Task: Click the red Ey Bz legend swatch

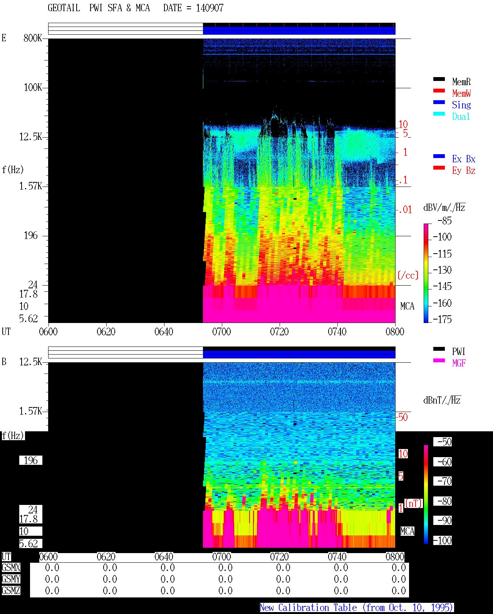Action: [439, 168]
